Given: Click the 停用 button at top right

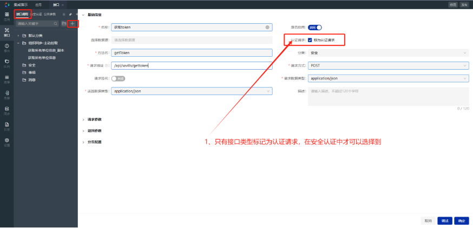Looking at the screenshot, I should coord(452,5).
